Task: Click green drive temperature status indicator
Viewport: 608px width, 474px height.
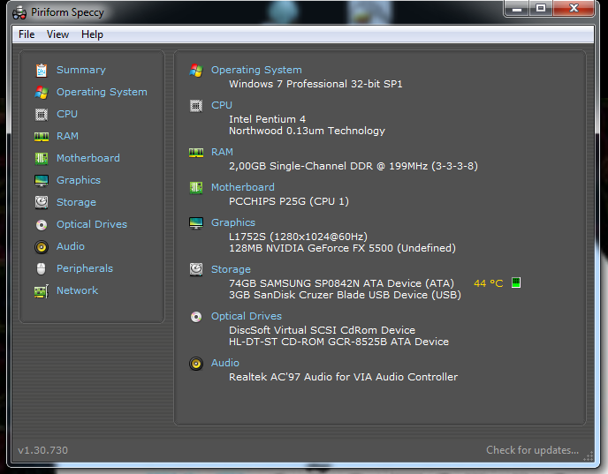Action: click(x=516, y=282)
